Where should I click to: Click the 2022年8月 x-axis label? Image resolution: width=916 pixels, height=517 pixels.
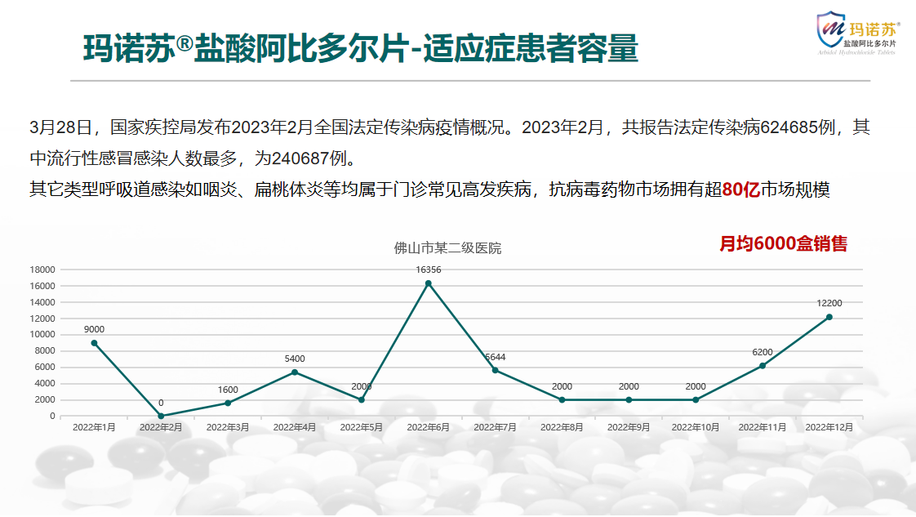(x=562, y=427)
